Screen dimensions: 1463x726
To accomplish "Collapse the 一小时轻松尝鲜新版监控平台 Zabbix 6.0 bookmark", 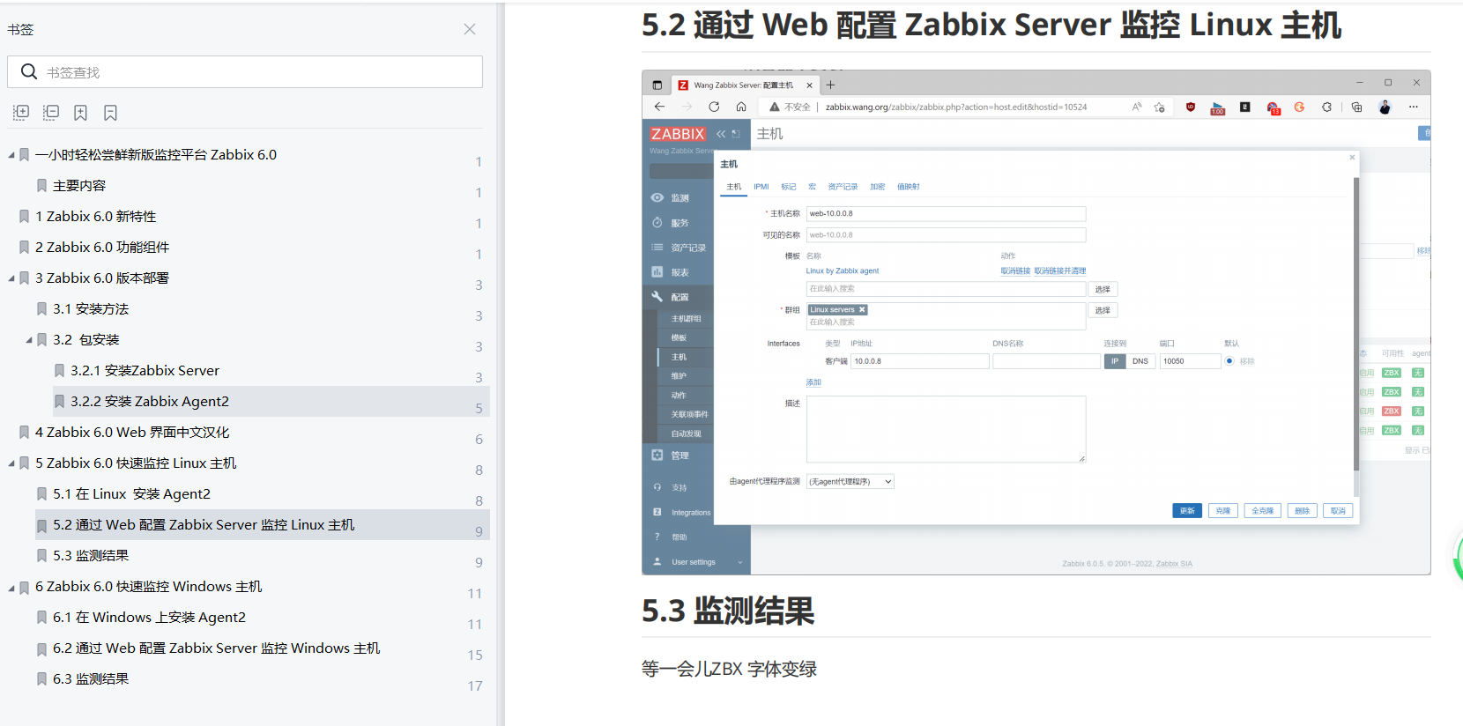I will click(11, 155).
